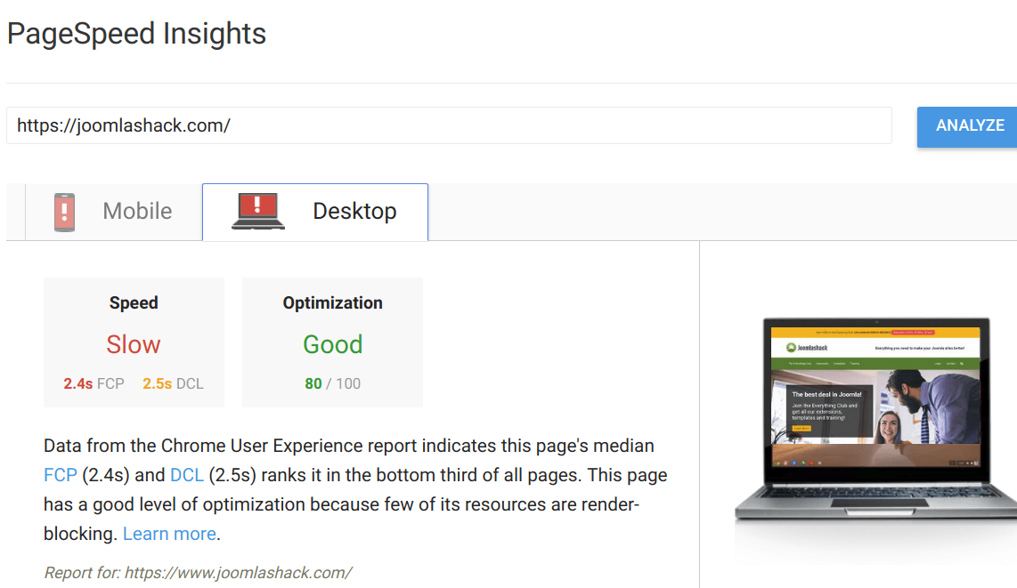Screen dimensions: 1017x588
Task: Click Joomlashack logo in the preview screenshot
Action: click(x=807, y=348)
